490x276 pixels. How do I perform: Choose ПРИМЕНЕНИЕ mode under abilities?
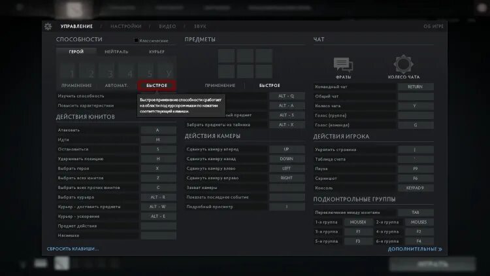click(x=76, y=86)
